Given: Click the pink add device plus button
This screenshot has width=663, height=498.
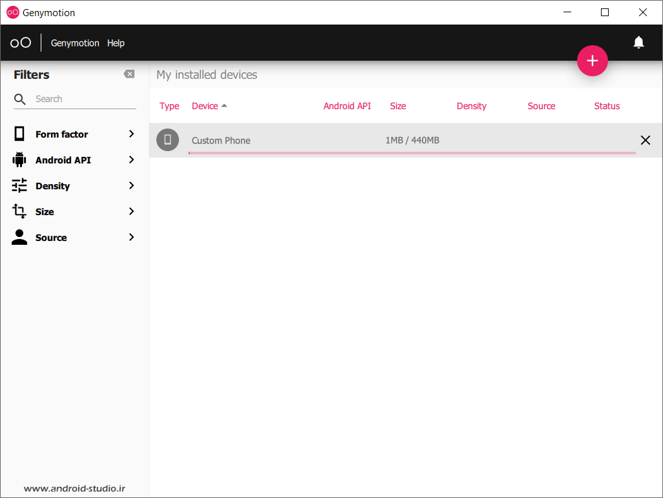Looking at the screenshot, I should 592,61.
